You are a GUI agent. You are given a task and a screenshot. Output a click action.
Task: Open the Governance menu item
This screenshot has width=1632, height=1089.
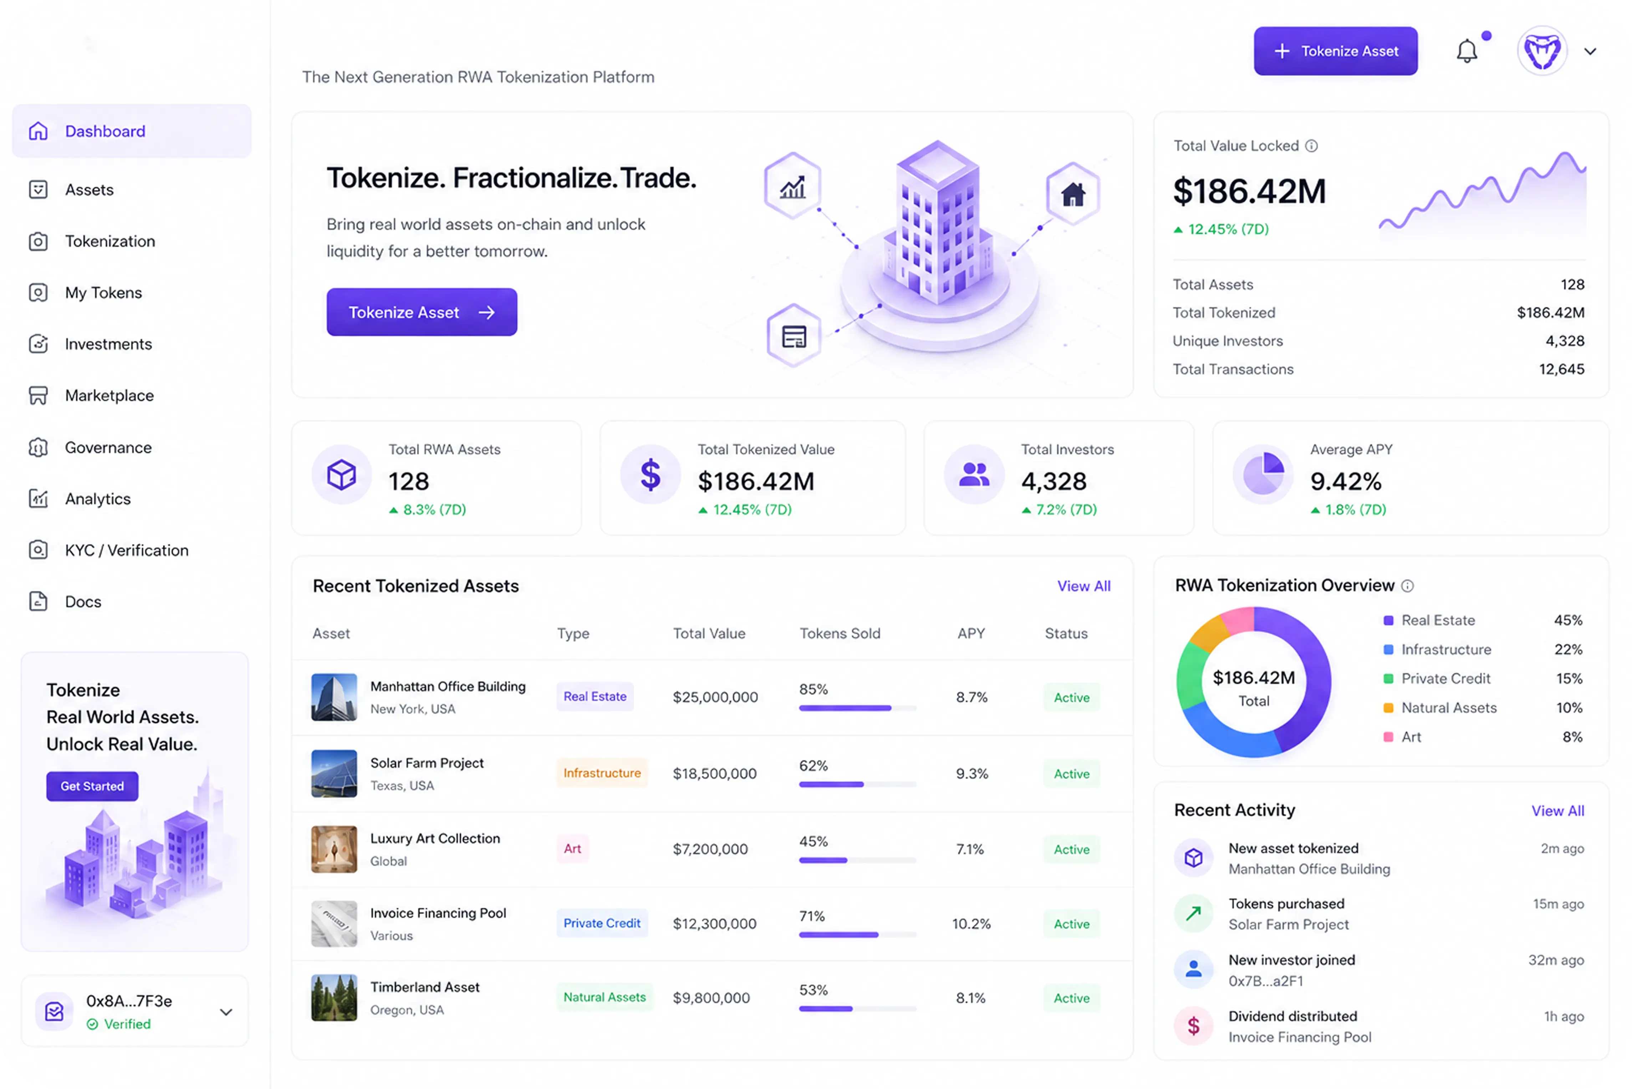click(x=108, y=447)
